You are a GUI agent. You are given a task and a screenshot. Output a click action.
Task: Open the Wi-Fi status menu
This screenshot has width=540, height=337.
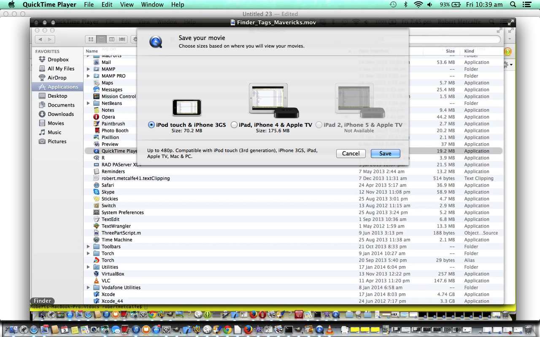point(418,5)
